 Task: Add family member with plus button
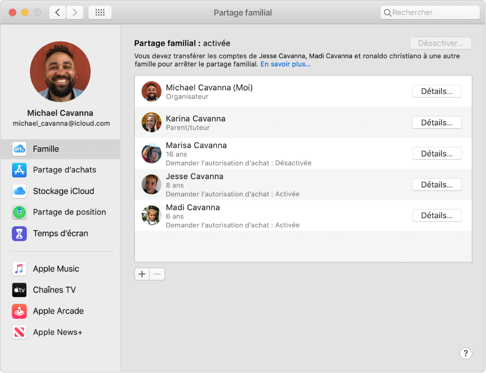click(142, 274)
